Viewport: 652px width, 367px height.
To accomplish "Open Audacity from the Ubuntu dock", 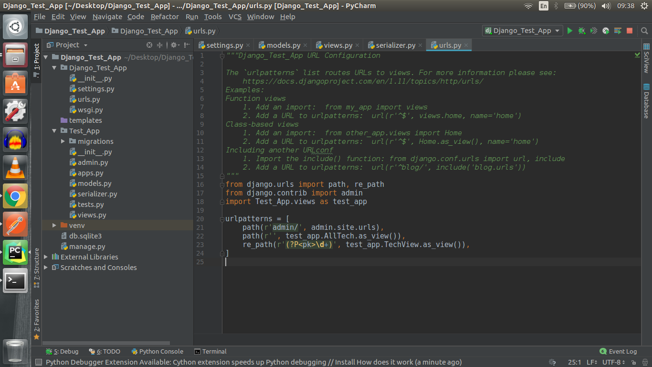I will pos(15,140).
